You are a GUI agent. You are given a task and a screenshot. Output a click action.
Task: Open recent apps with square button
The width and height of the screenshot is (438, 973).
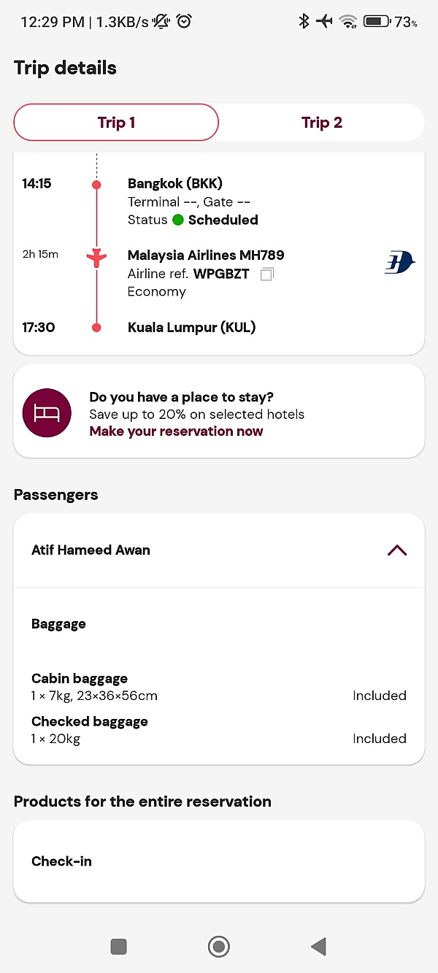[118, 947]
